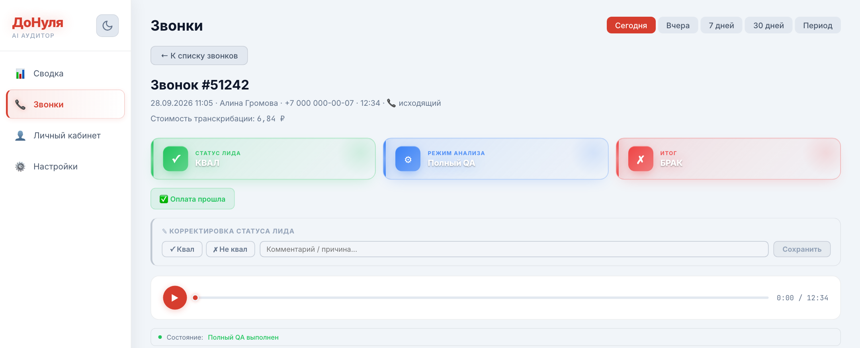860x348 pixels.
Task: Click the transcription cost 6,84 ₽
Action: (x=271, y=119)
